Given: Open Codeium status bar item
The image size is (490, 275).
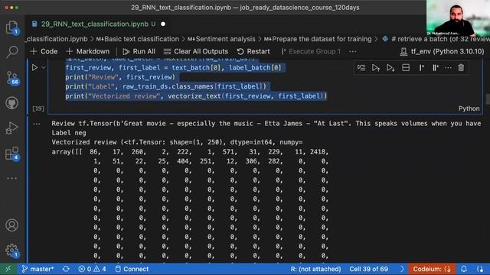Looking at the screenshot, I should (x=432, y=269).
